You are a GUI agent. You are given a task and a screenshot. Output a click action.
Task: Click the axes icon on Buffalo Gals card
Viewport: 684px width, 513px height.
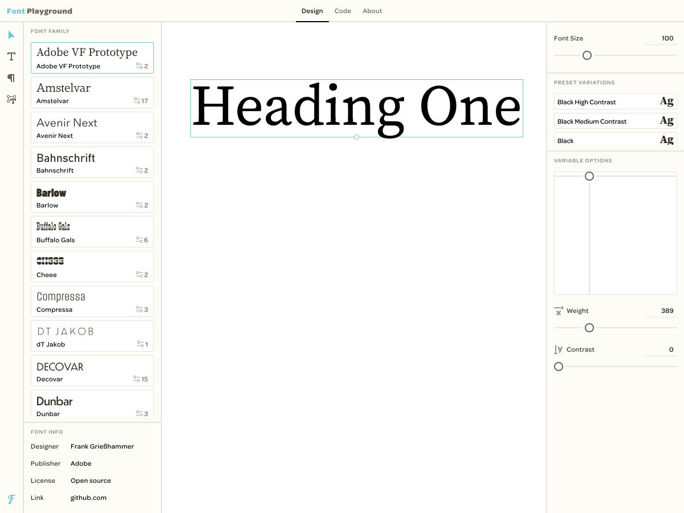139,240
